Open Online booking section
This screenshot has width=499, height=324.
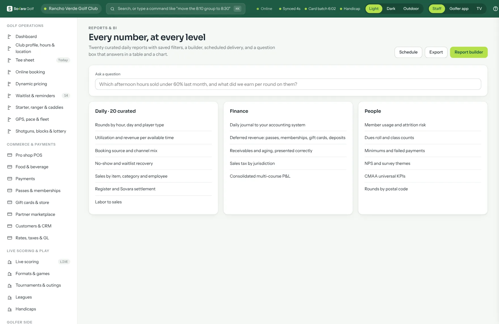pos(39,72)
